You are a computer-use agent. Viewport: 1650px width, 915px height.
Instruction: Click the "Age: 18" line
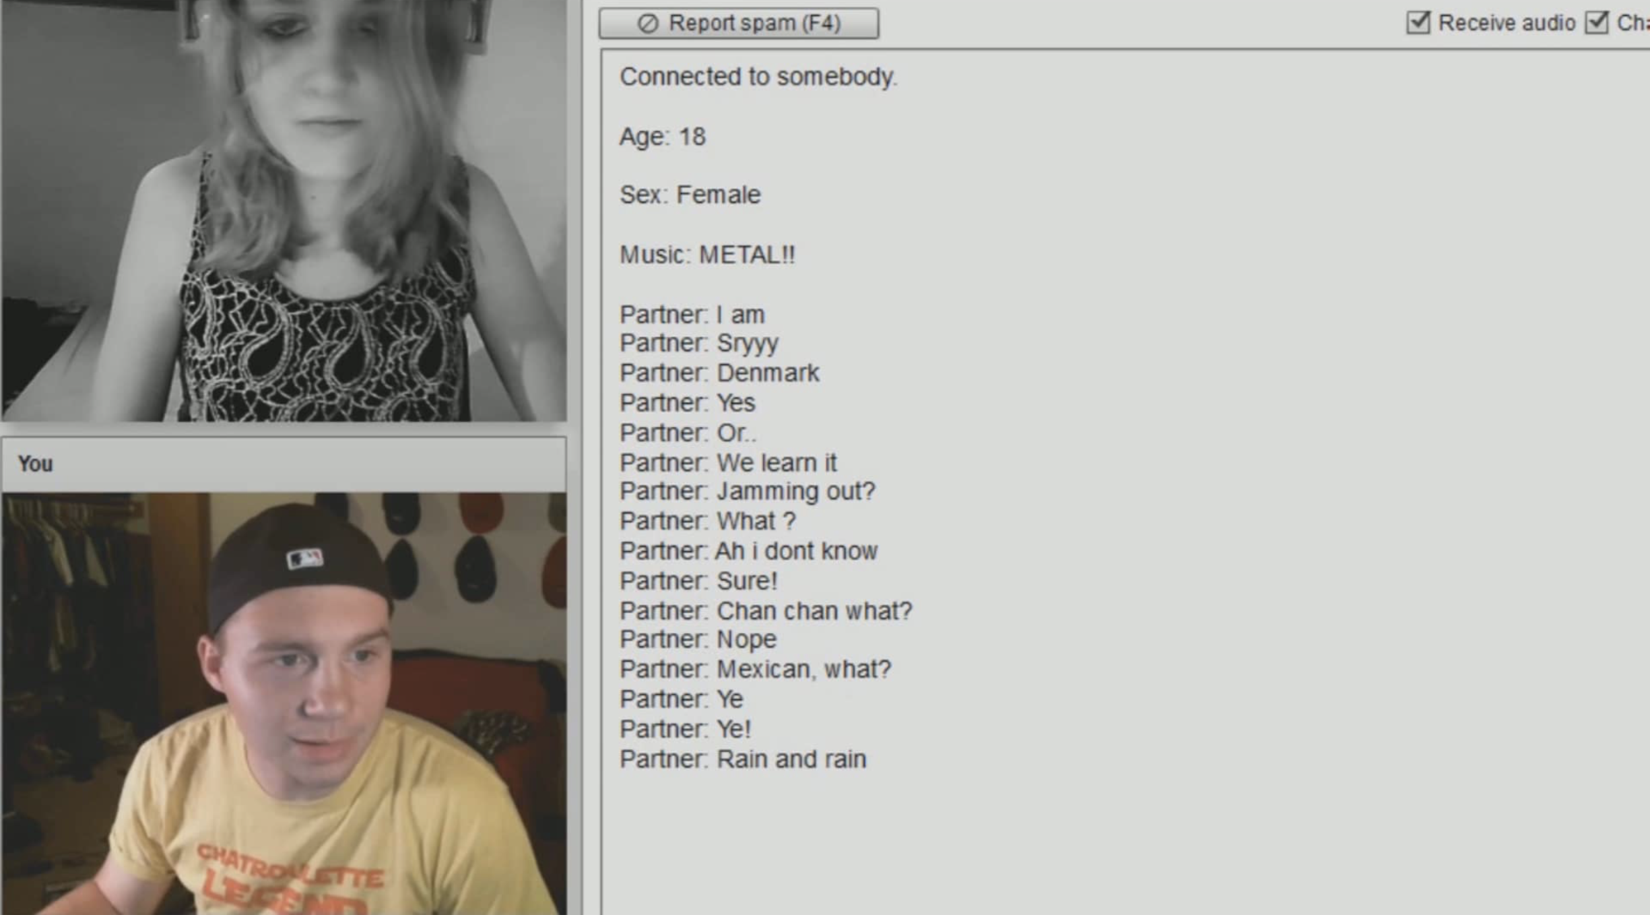[662, 137]
